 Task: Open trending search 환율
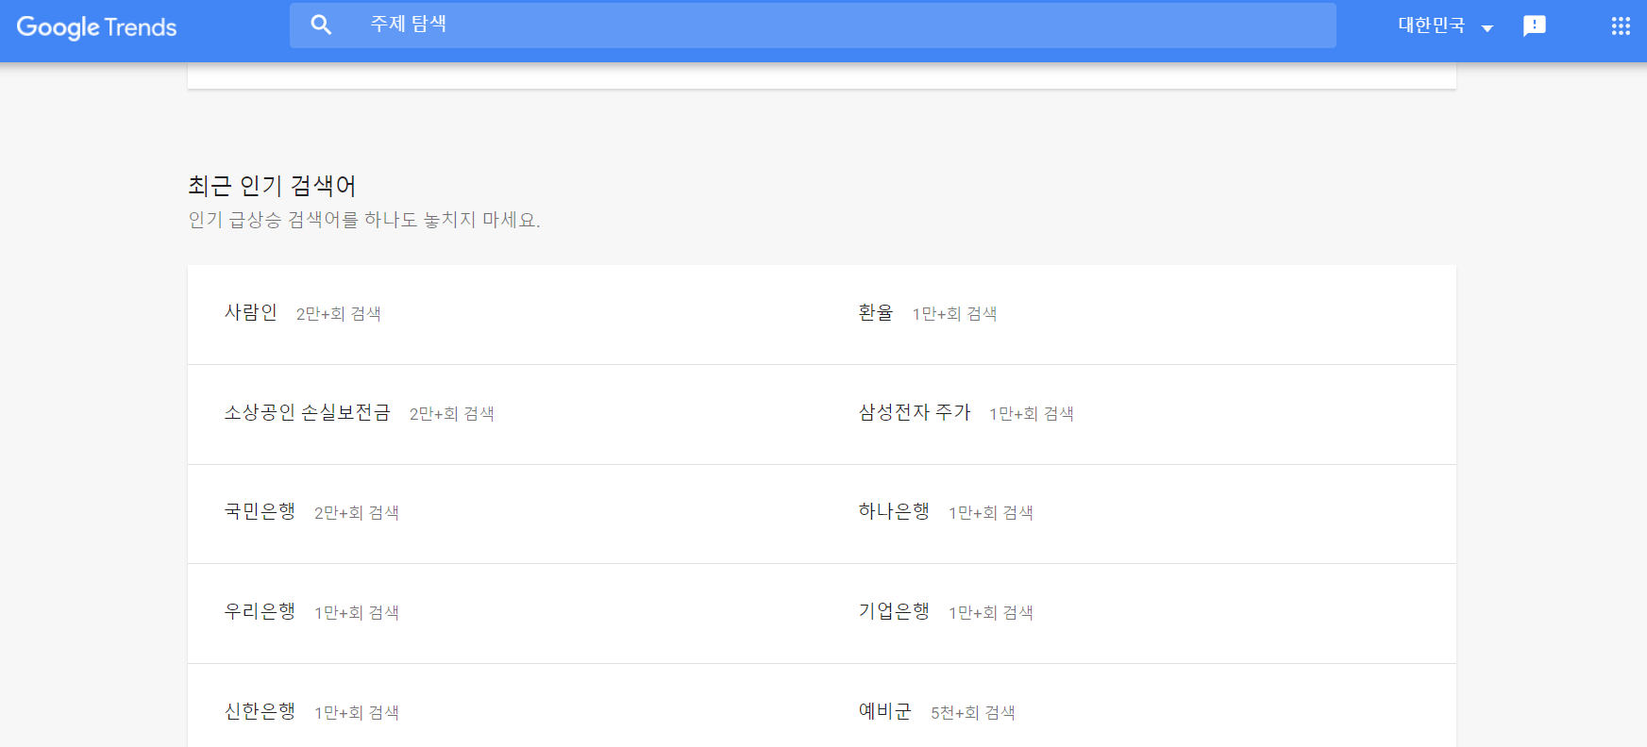[x=876, y=312]
